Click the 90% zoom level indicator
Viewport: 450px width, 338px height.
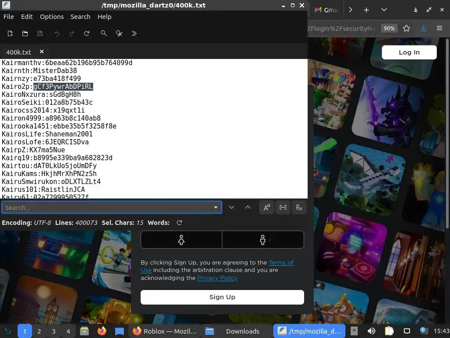pos(389,28)
